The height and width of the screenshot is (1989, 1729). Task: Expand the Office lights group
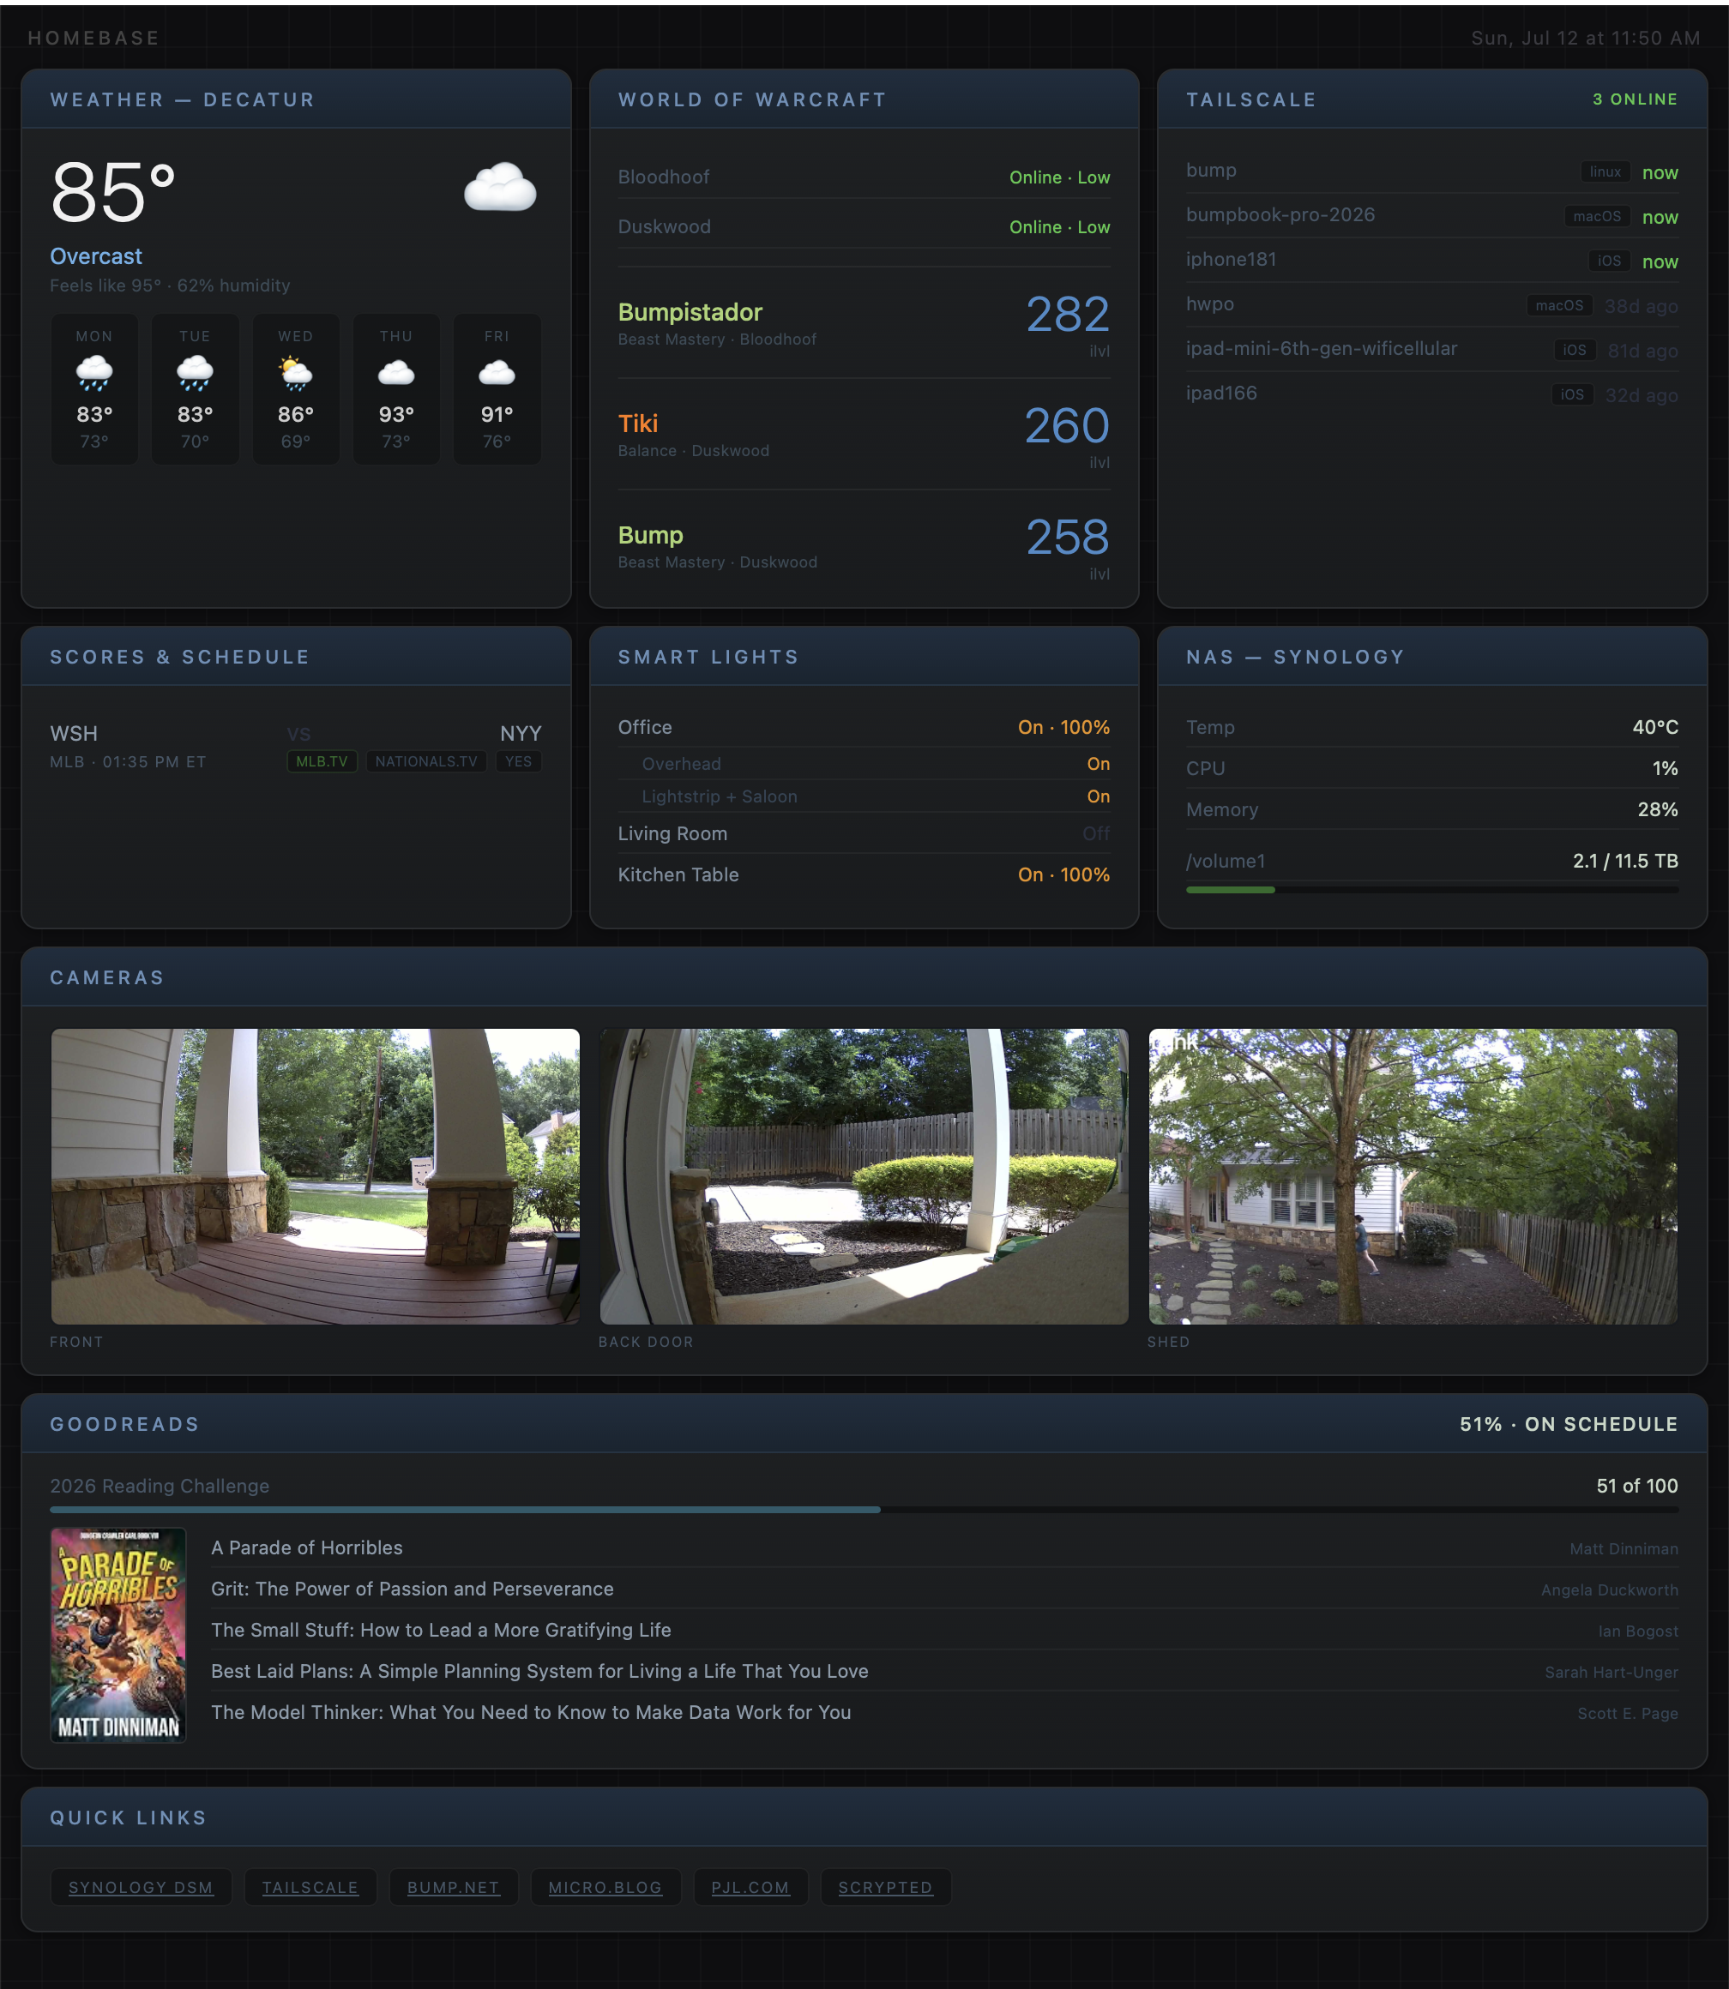tap(864, 727)
